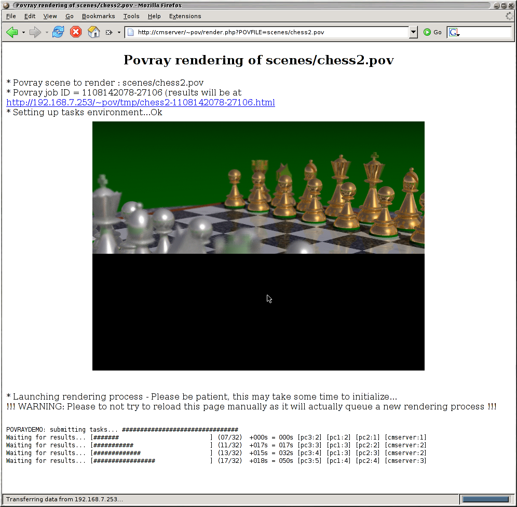Open the Google search engine selector
This screenshot has width=517, height=507.
click(x=454, y=32)
